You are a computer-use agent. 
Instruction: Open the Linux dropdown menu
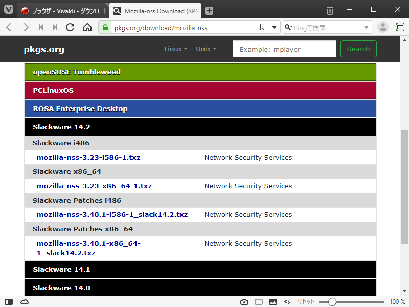(176, 49)
